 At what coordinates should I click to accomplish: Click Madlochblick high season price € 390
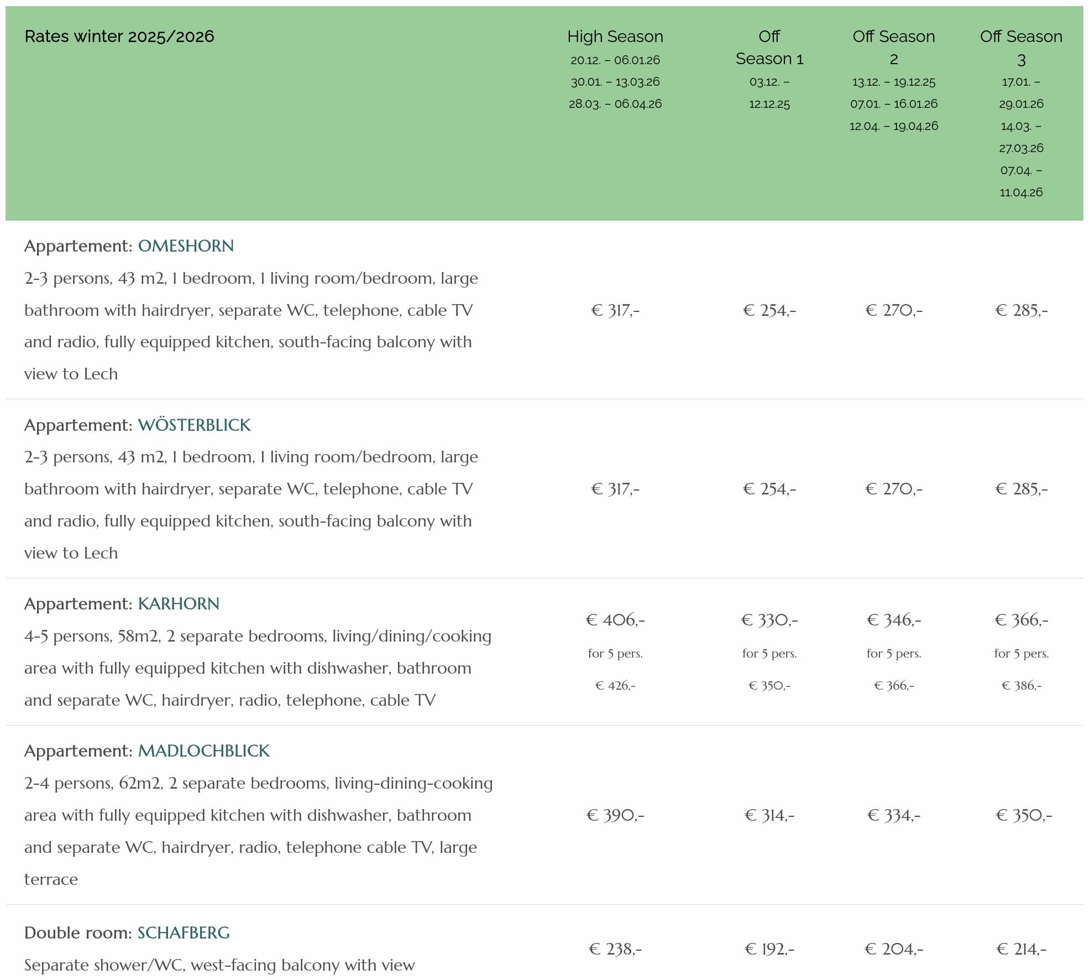coord(615,815)
